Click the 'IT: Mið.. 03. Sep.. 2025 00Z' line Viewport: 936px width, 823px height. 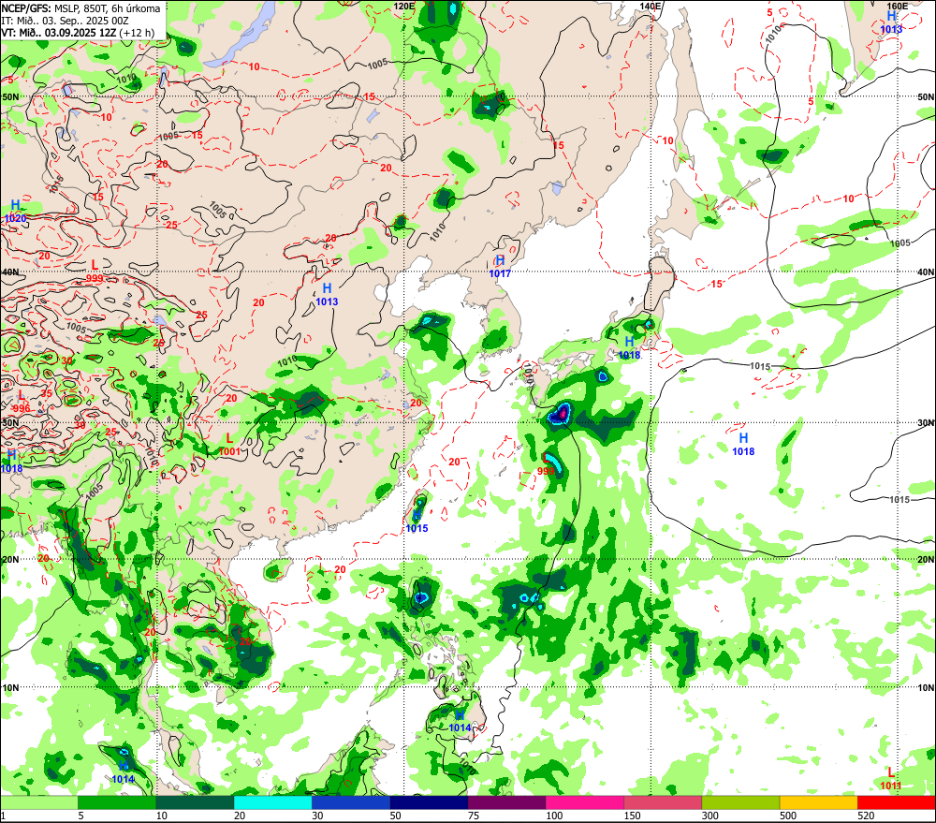click(66, 21)
